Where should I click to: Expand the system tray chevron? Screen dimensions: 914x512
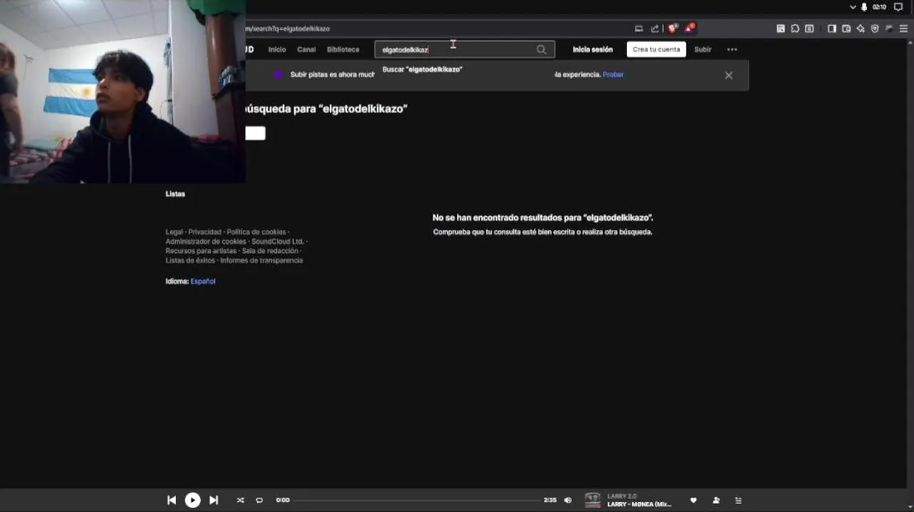point(853,7)
